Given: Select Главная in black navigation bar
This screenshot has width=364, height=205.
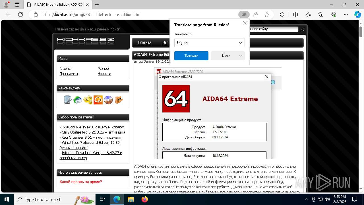Looking at the screenshot, I should coord(145,42).
